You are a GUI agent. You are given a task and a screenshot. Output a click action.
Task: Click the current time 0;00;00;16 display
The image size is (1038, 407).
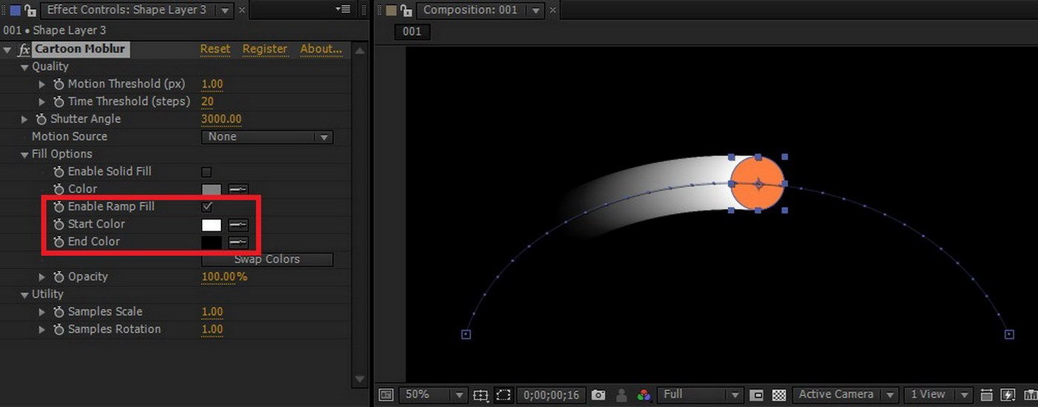pyautogui.click(x=552, y=395)
